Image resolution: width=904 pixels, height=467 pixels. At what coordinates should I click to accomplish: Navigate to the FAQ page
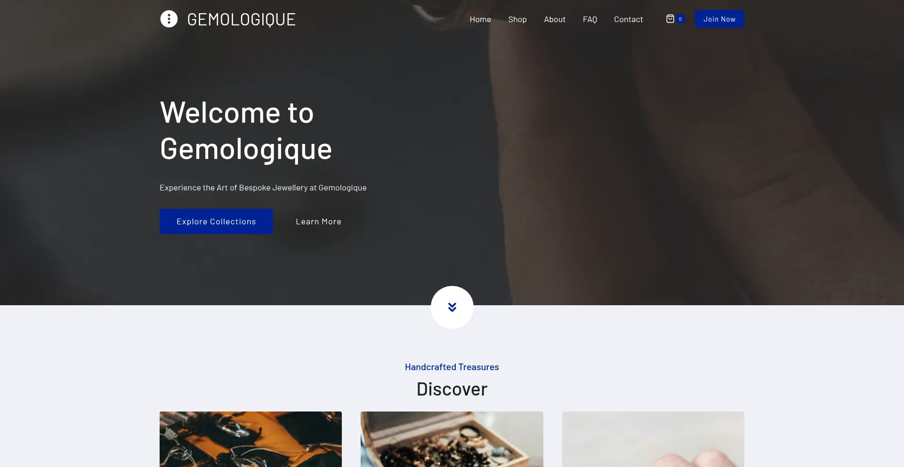point(590,19)
